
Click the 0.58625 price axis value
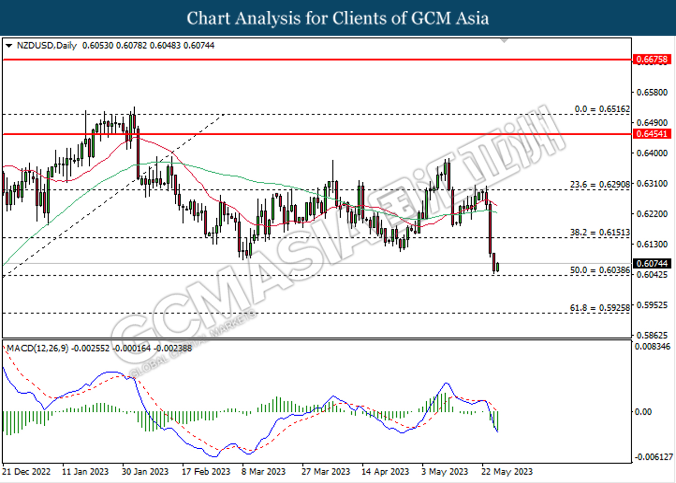[x=652, y=335]
